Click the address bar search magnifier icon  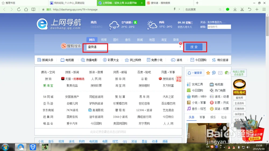[x=220, y=9]
